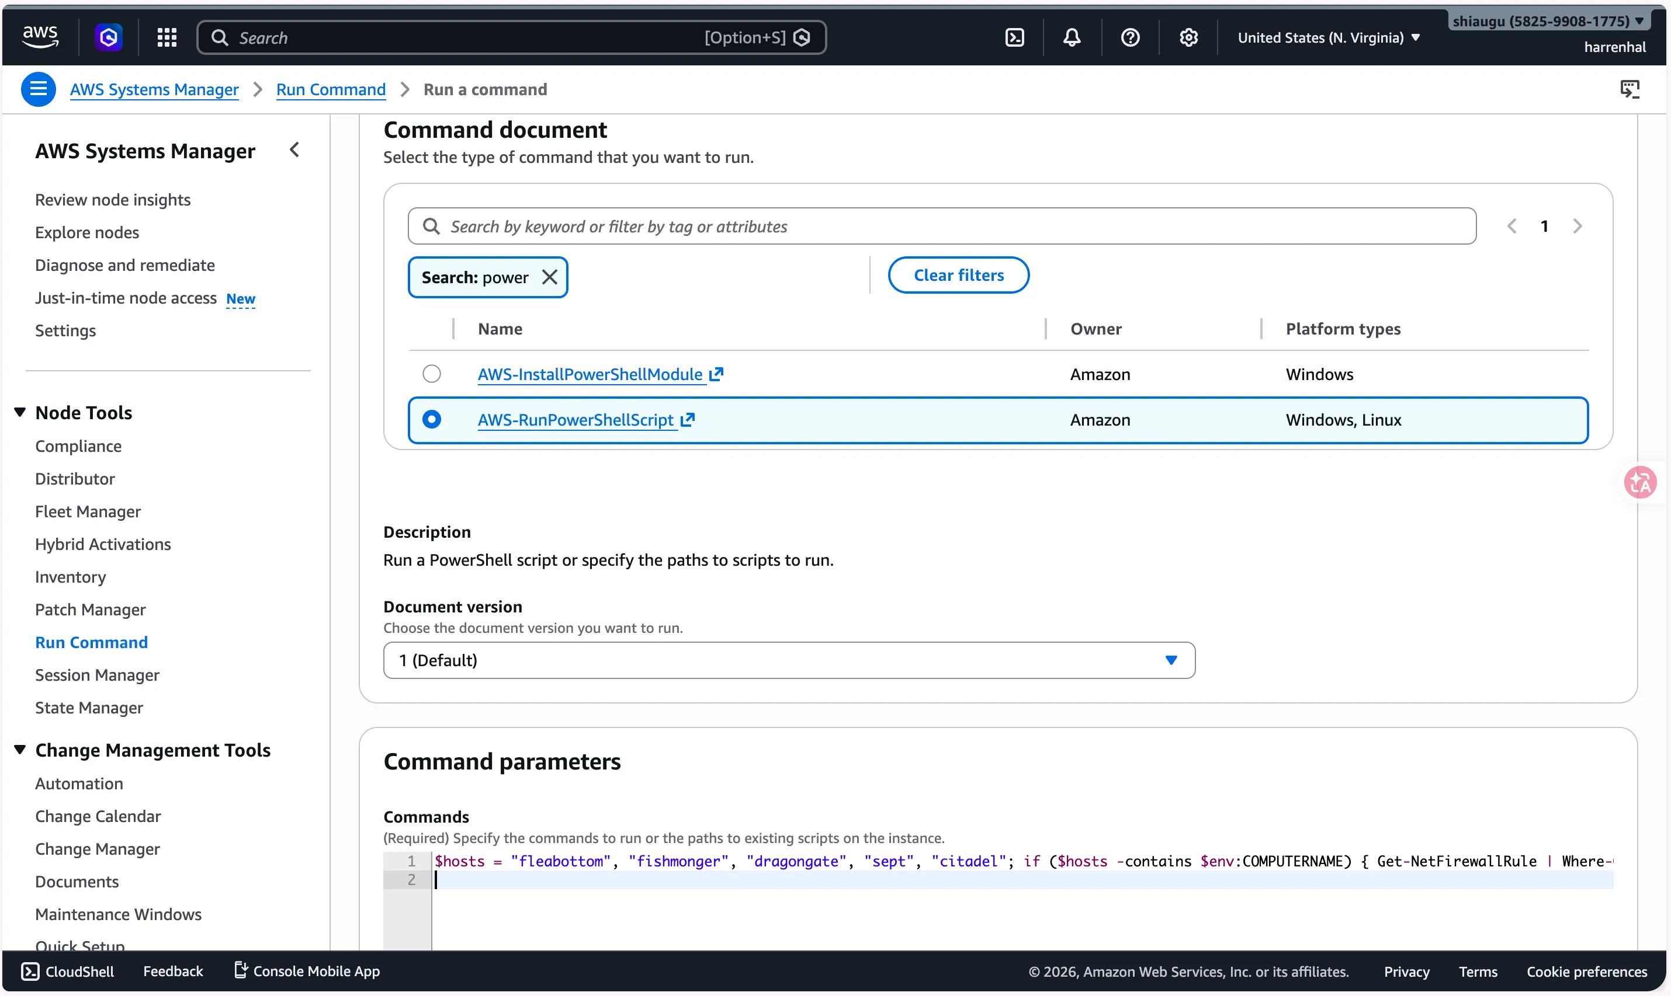The height and width of the screenshot is (996, 1671).
Task: Open the screen-share panel icon below the account name
Action: point(1630,89)
